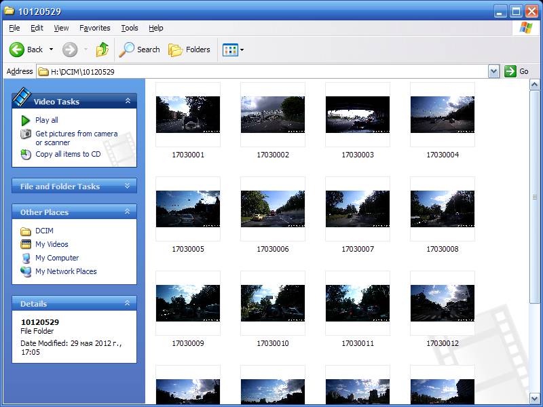Select video thumbnail 17030008
This screenshot has width=543, height=407.
pos(443,209)
